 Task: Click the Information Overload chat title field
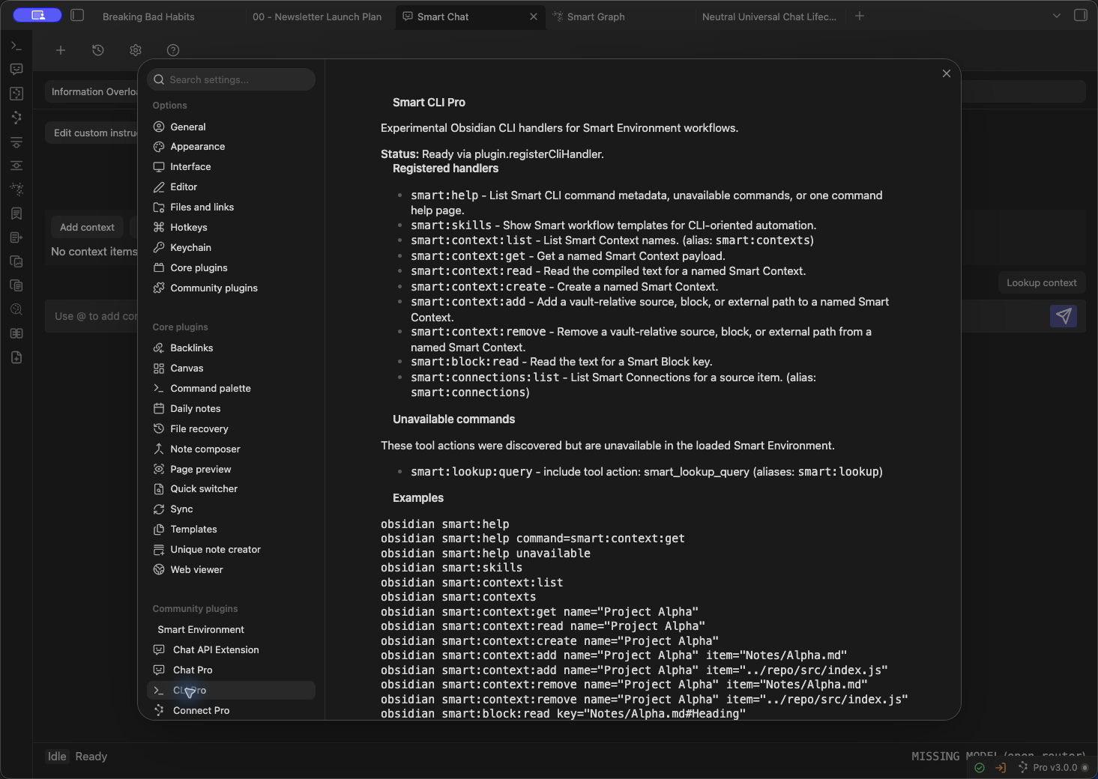coord(92,91)
